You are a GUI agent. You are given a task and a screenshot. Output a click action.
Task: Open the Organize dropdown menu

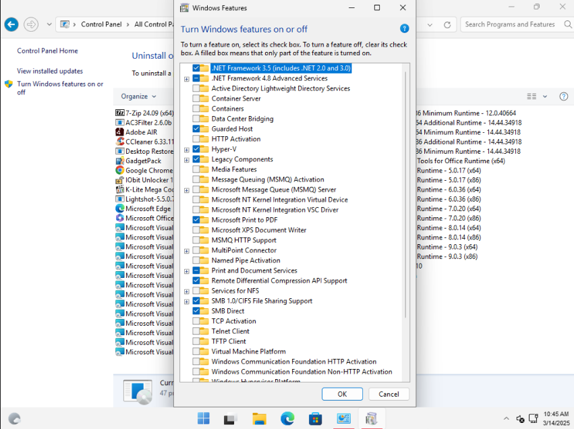(138, 96)
